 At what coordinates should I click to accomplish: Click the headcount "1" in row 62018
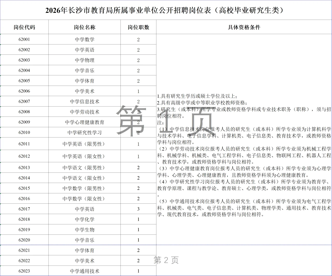pyautogui.click(x=138, y=219)
